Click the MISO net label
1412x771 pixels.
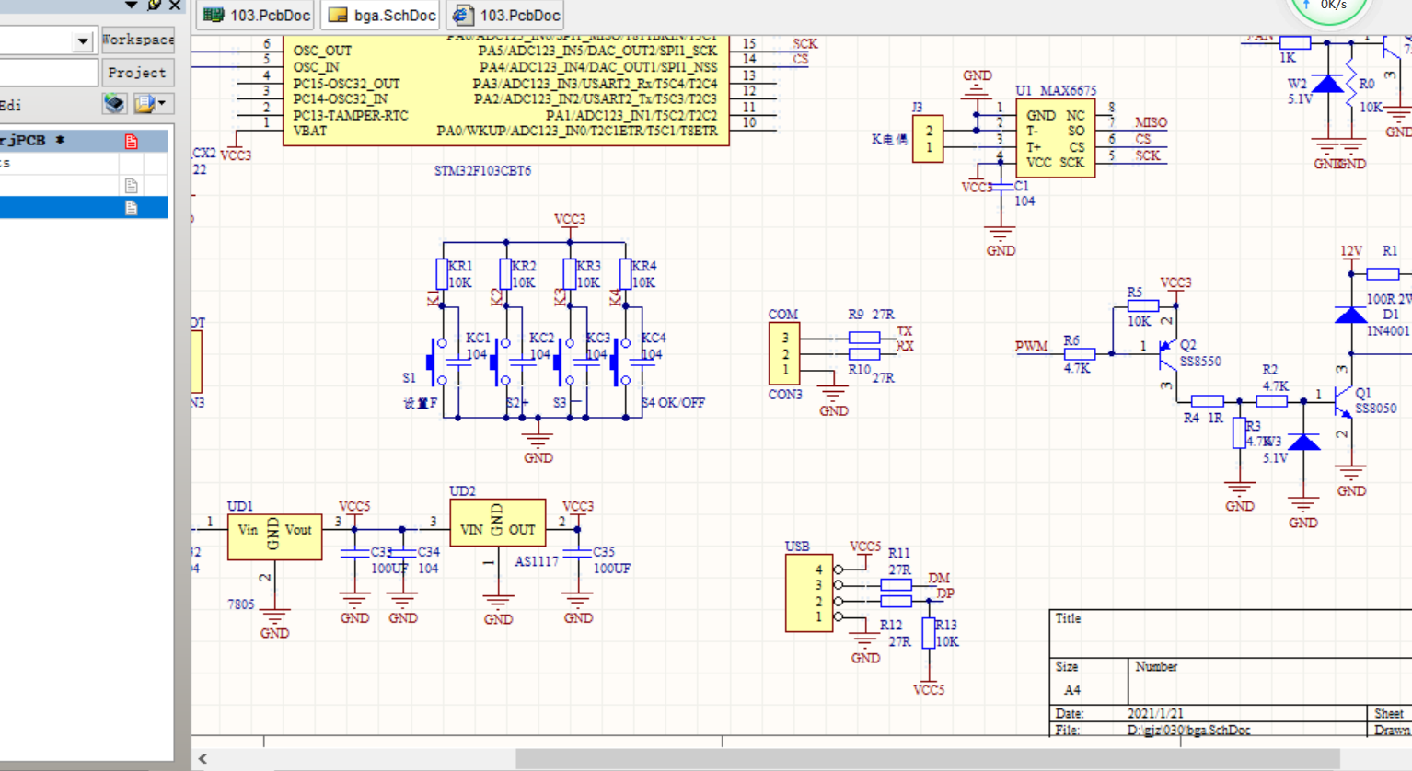tap(1151, 123)
